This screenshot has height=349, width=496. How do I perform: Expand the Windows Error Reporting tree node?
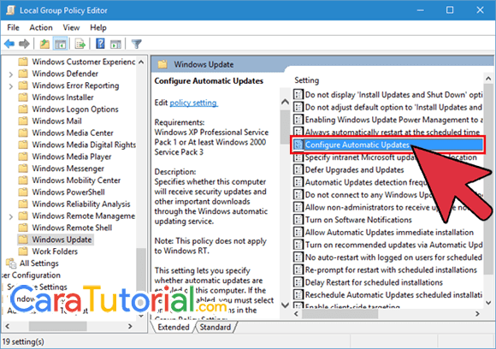pyautogui.click(x=11, y=86)
